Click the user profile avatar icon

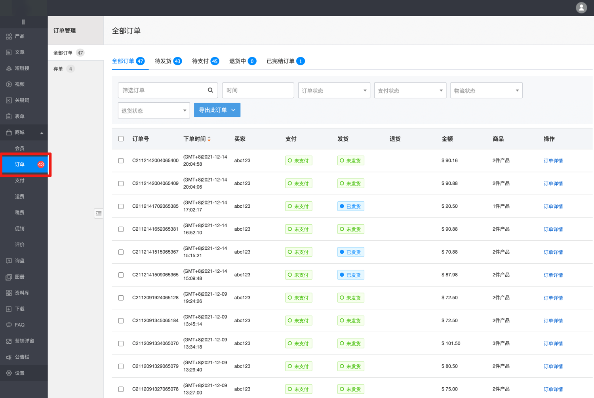pyautogui.click(x=581, y=8)
